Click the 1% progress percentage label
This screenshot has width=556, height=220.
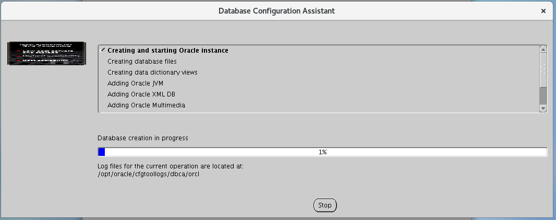322,152
